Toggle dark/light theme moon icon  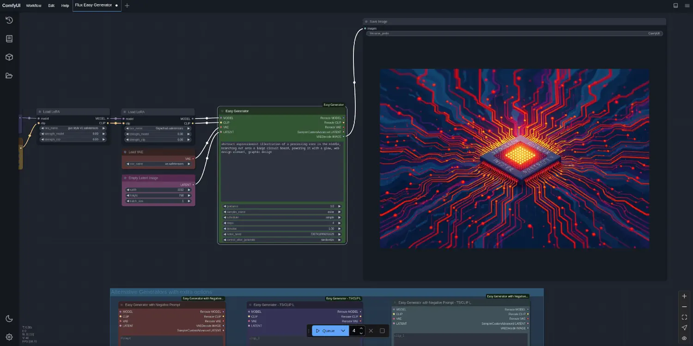coord(9,318)
